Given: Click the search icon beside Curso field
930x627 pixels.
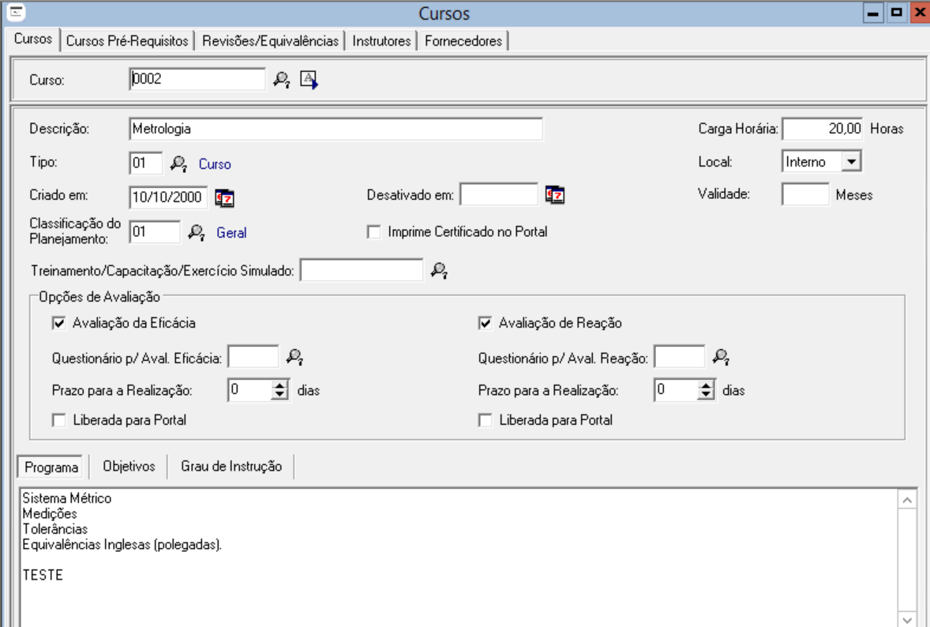Looking at the screenshot, I should point(281,80).
